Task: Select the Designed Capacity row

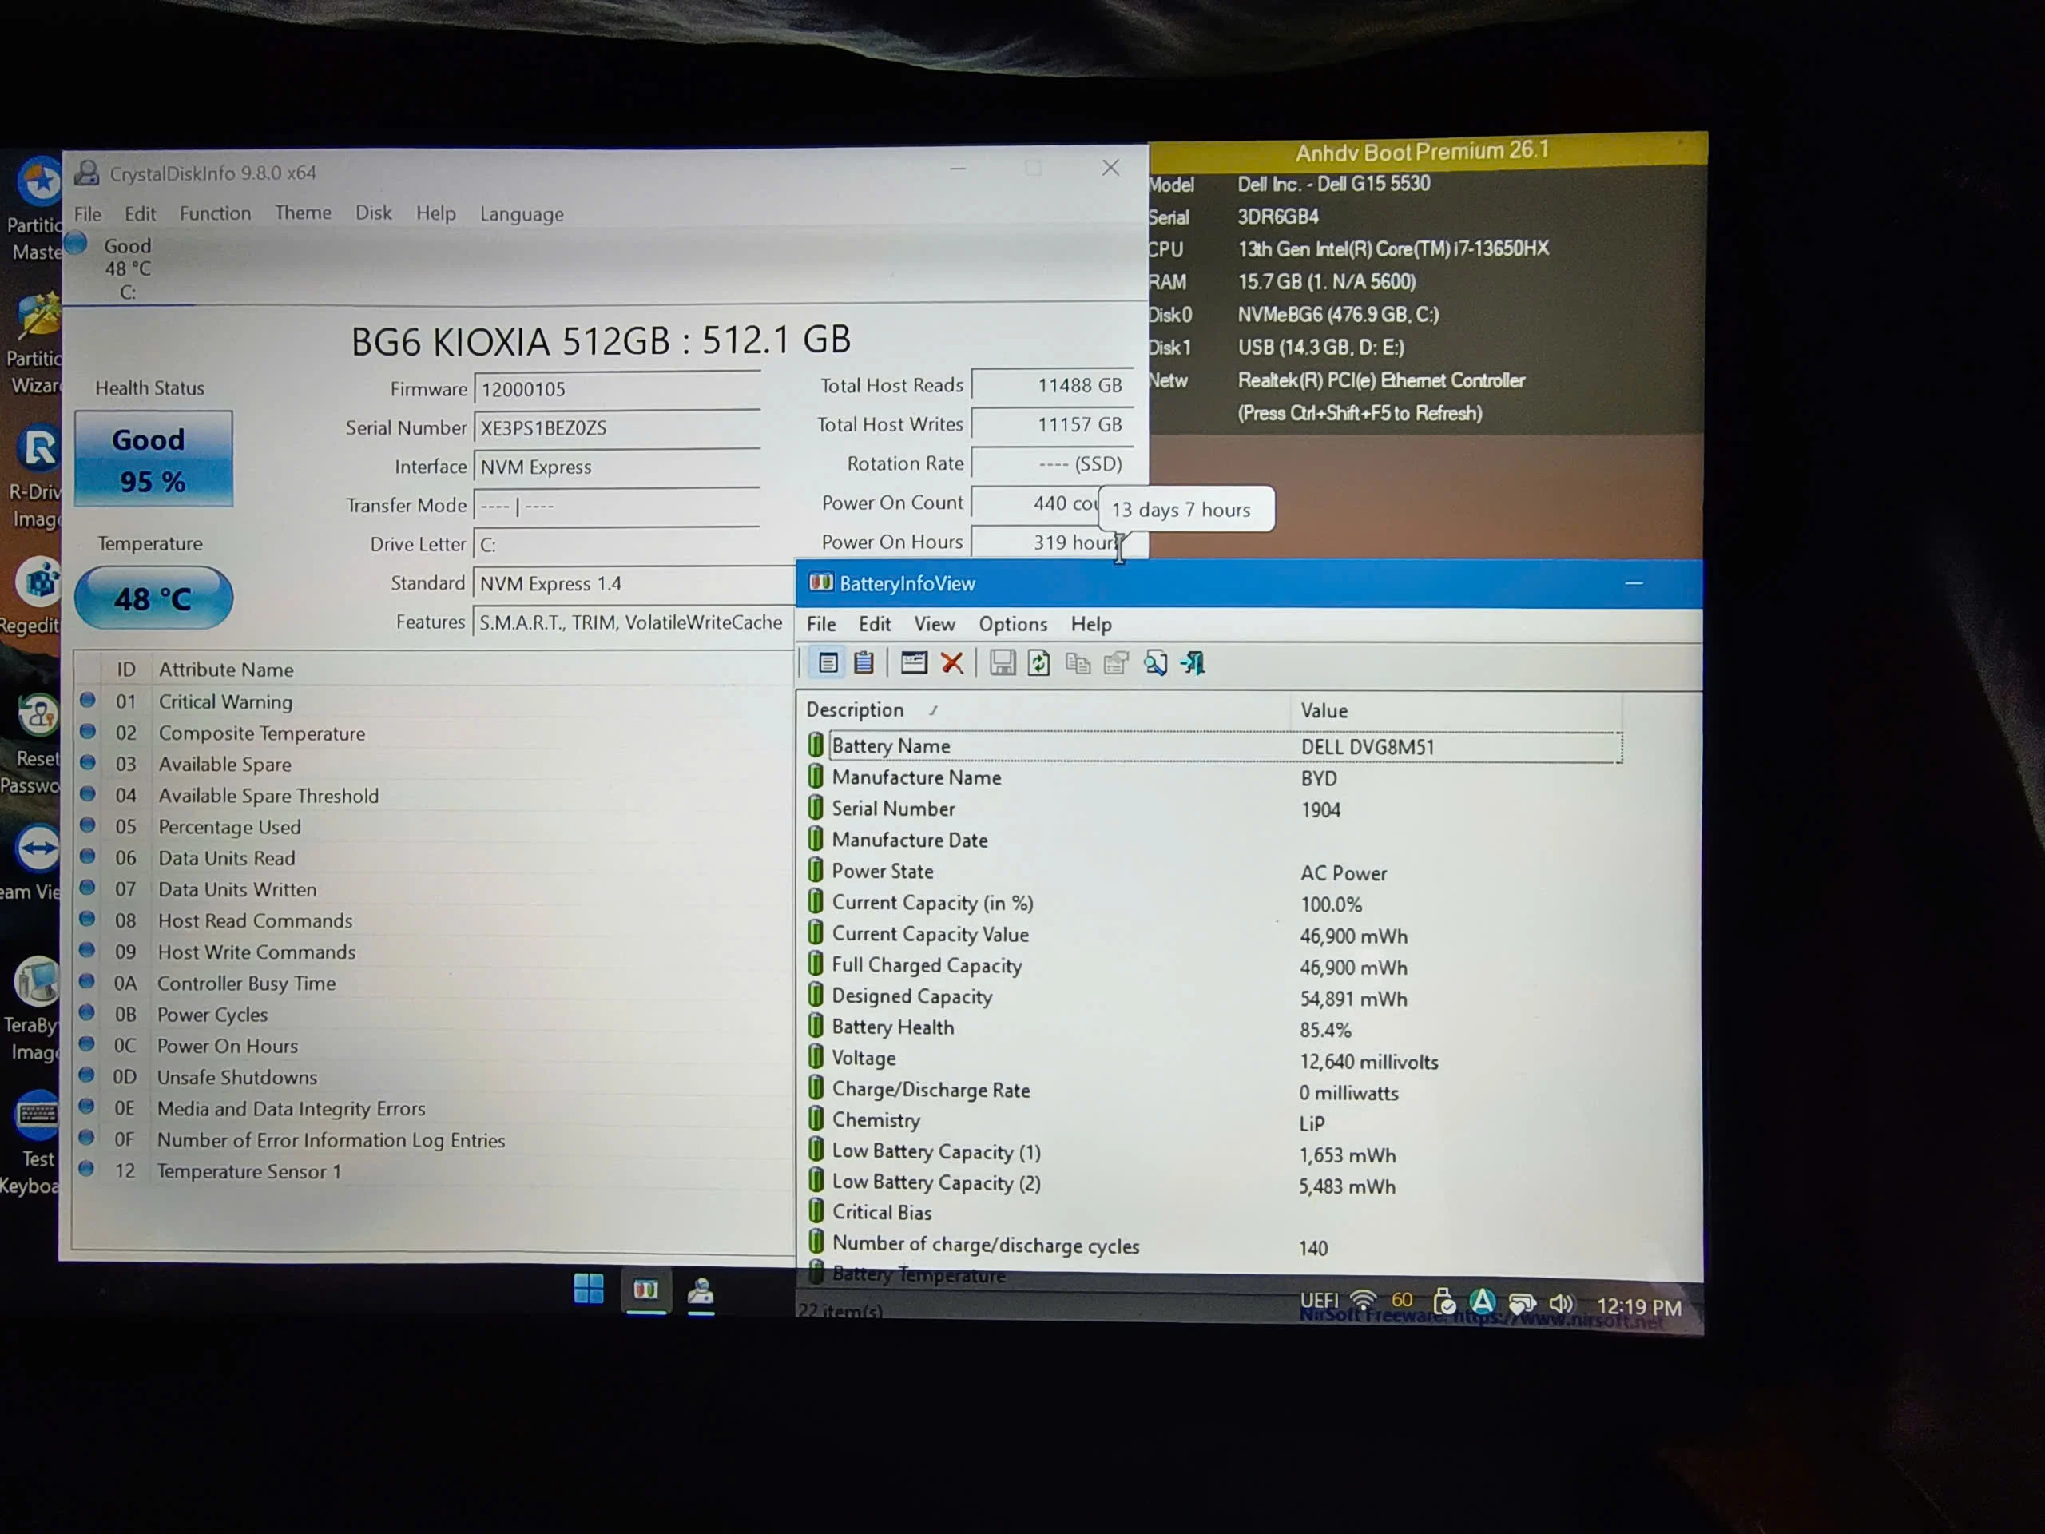Action: tap(1214, 997)
